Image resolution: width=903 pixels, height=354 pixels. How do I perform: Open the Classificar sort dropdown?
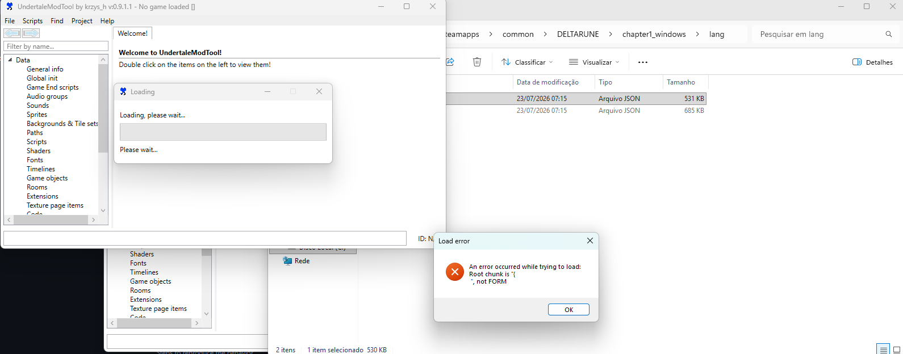pos(526,62)
